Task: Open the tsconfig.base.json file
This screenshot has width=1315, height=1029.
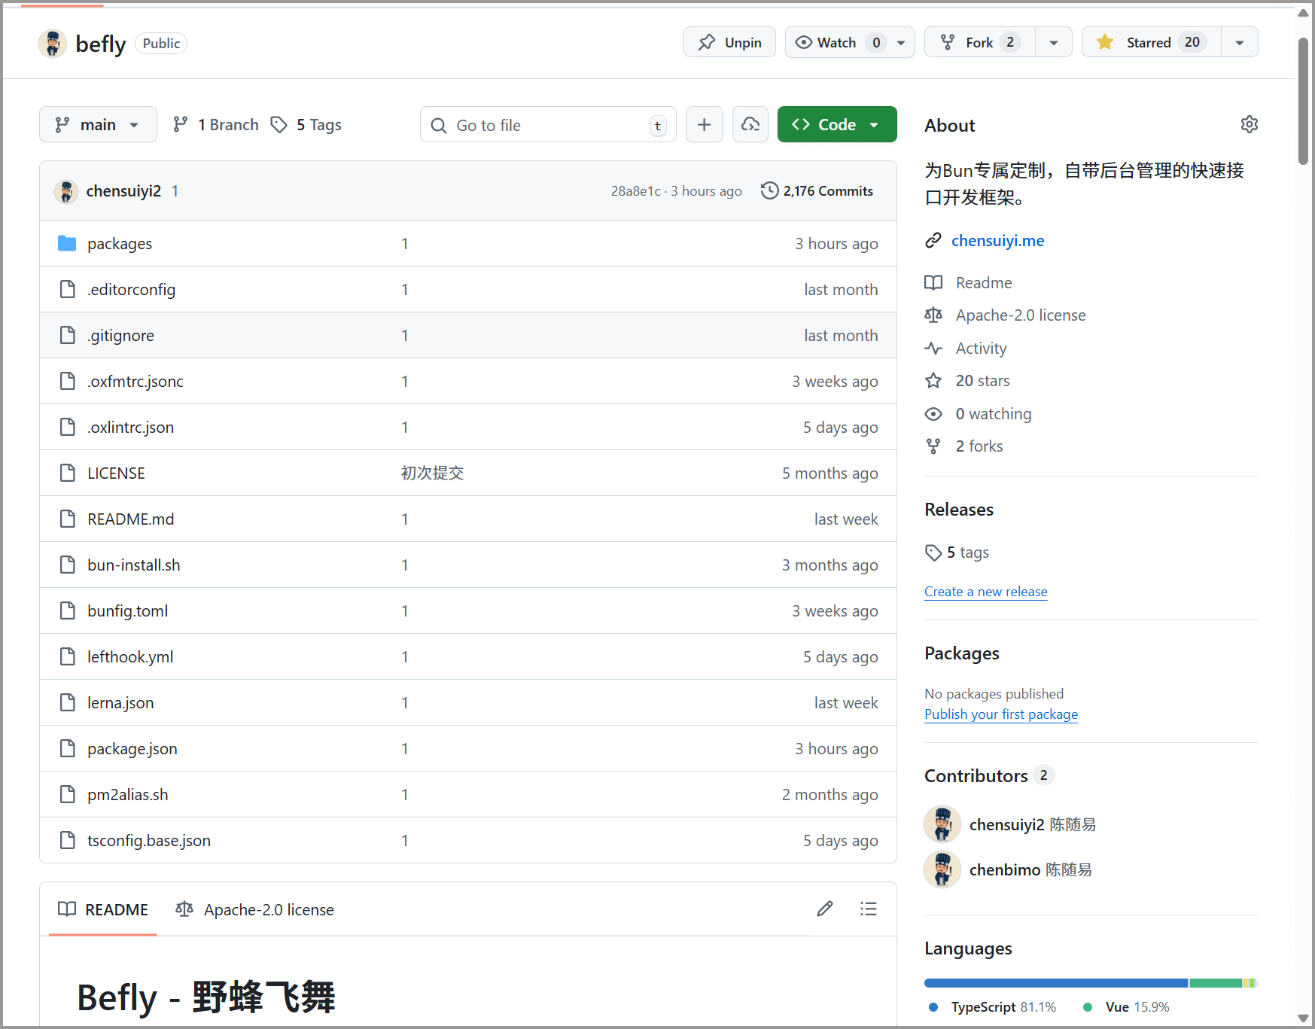Action: pos(149,841)
